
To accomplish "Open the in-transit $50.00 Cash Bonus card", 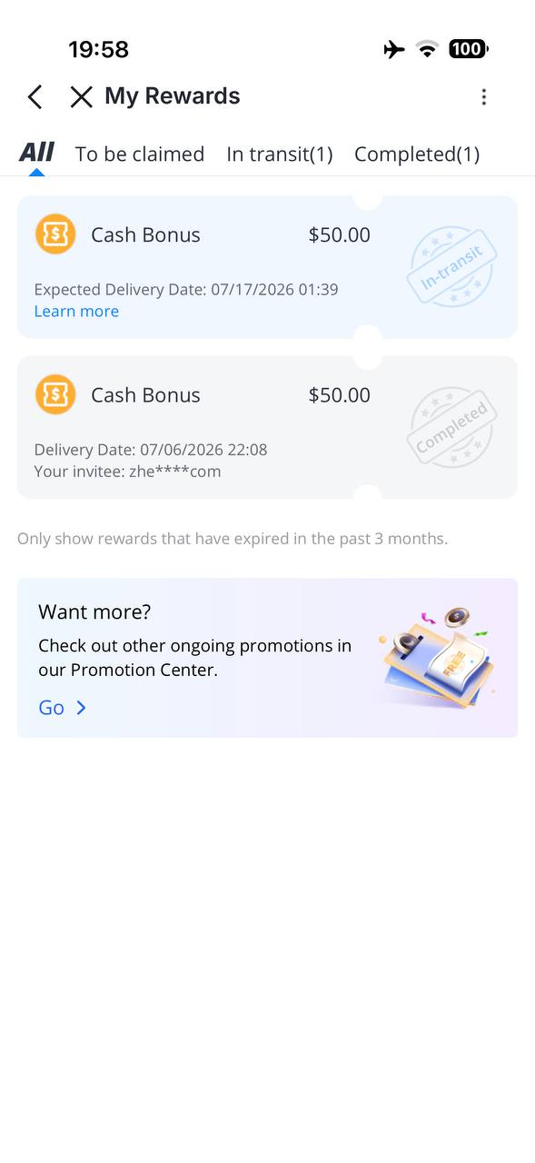I will tap(267, 267).
